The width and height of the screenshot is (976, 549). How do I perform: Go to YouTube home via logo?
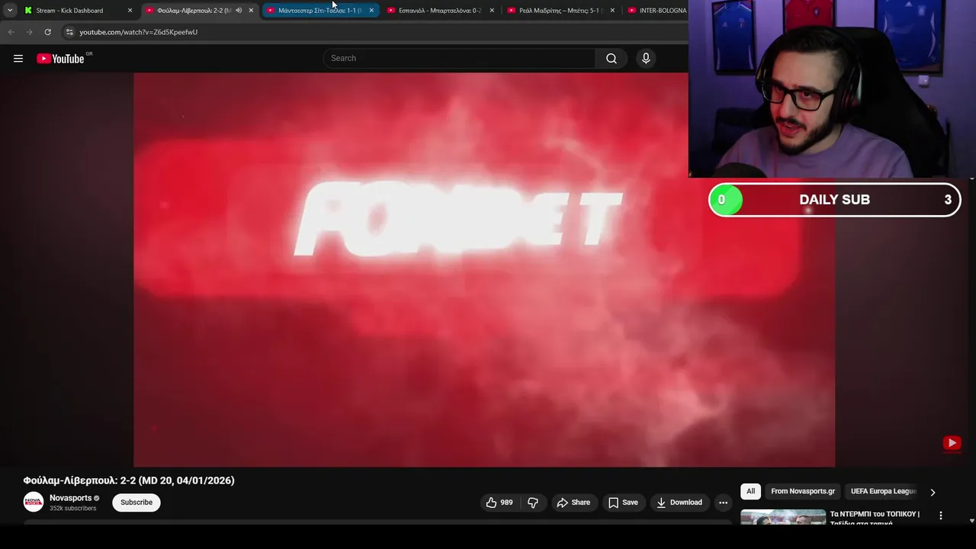coord(60,59)
